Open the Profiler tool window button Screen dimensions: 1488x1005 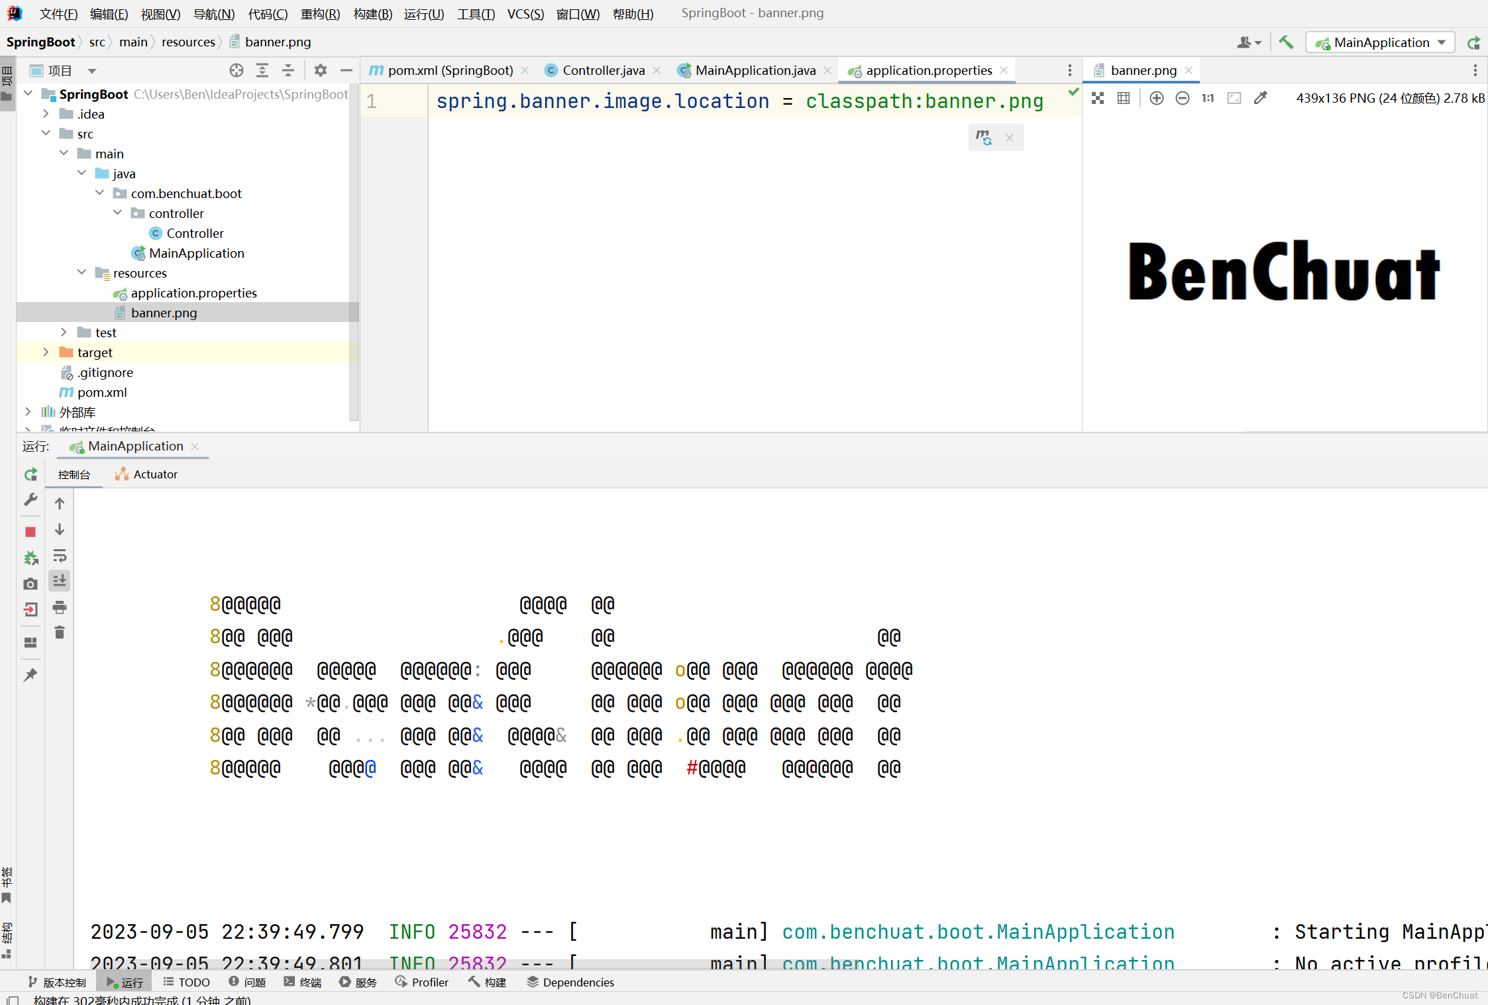[422, 982]
